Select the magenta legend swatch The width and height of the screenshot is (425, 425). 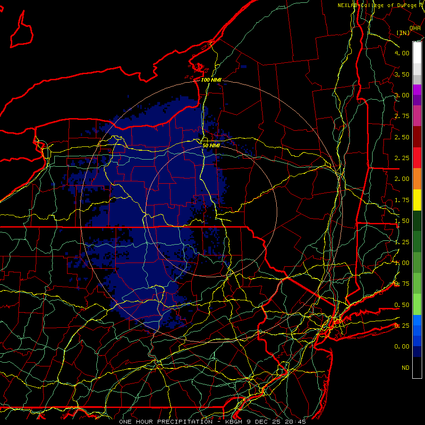[417, 90]
